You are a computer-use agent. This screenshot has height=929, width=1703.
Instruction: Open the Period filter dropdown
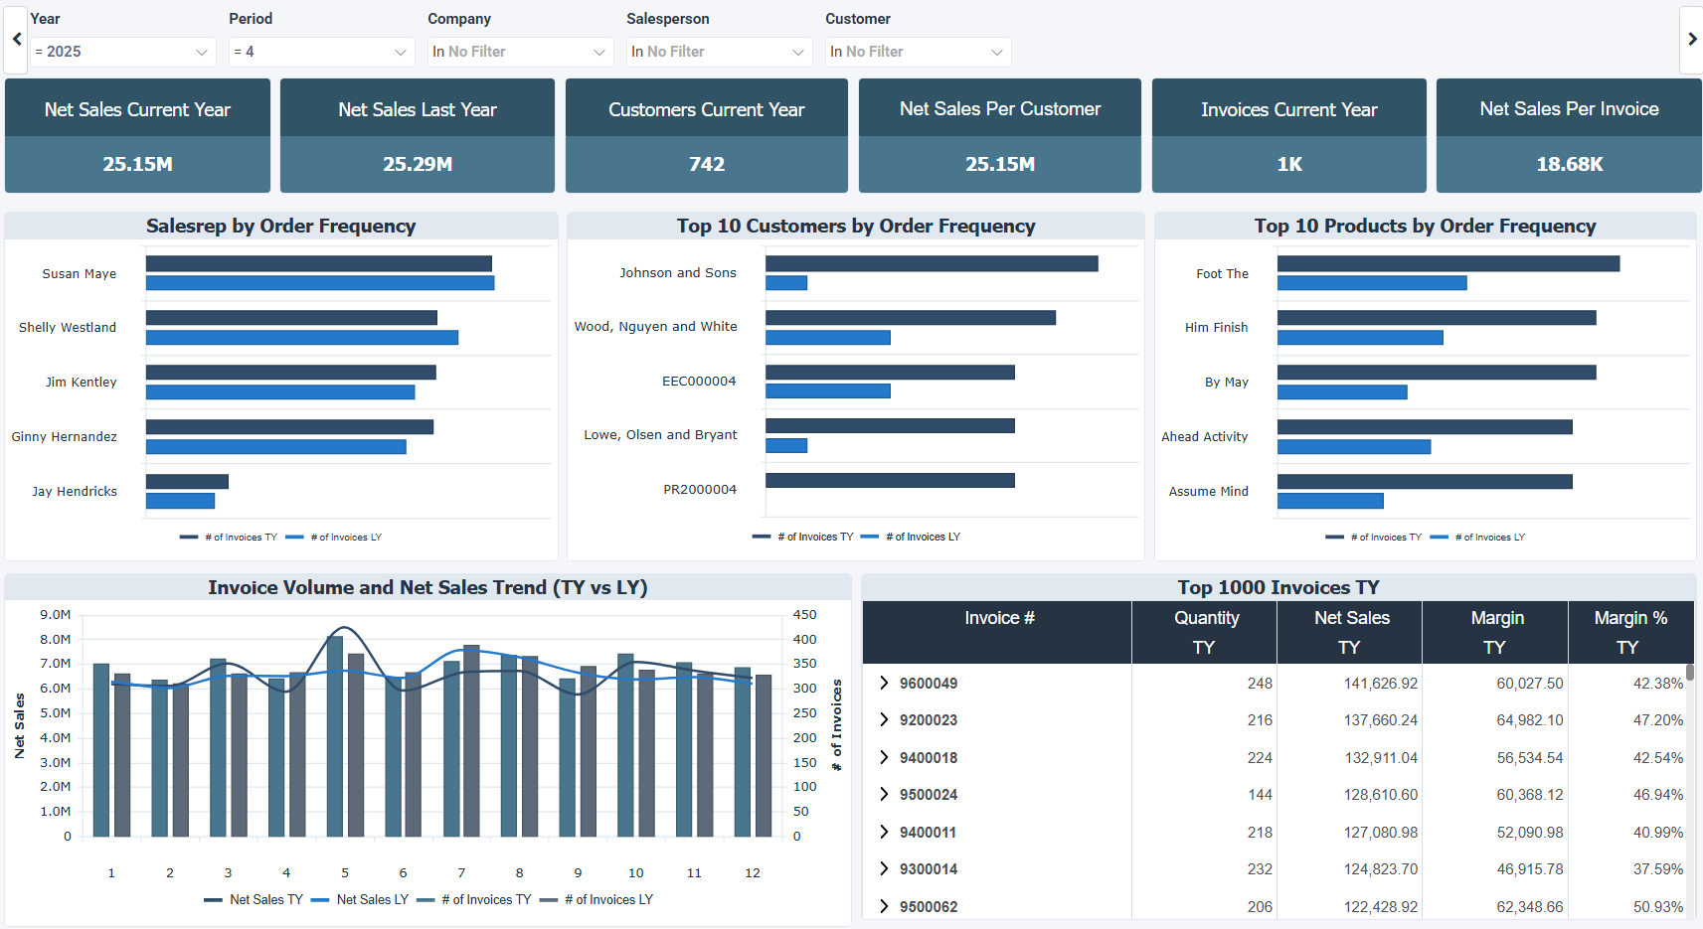tap(322, 52)
